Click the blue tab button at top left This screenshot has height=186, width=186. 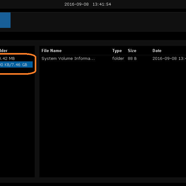point(5,20)
